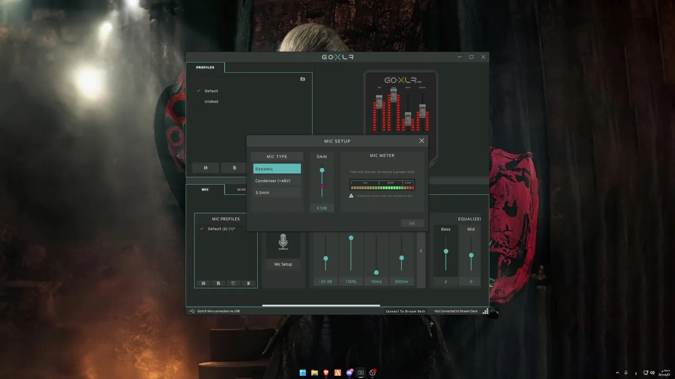Open File Explorer from the taskbar
This screenshot has height=379, width=675.
pos(314,373)
